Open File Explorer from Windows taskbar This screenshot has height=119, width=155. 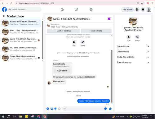point(21,117)
